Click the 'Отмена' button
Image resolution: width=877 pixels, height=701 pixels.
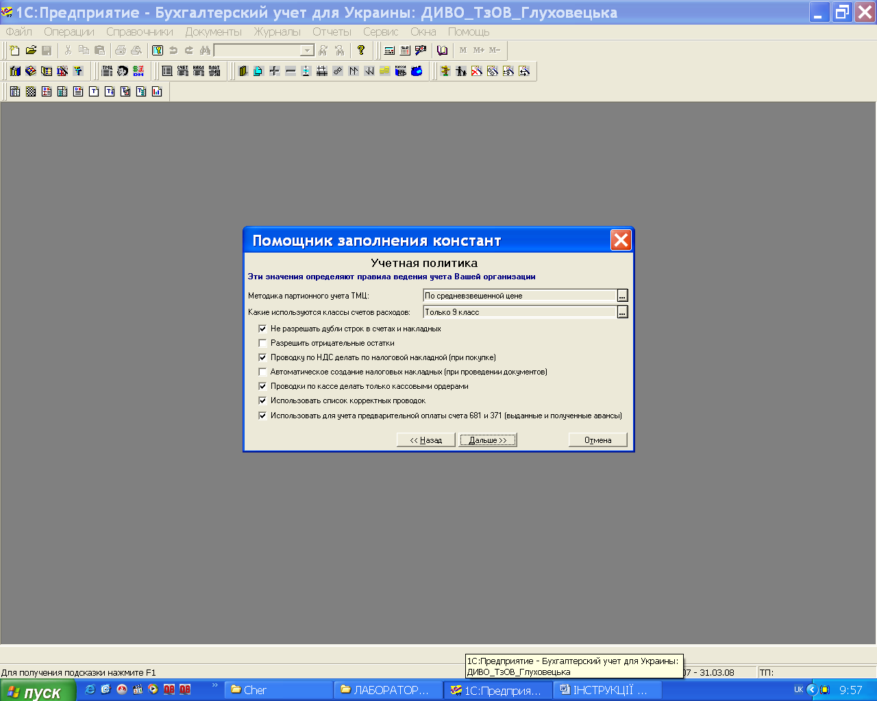point(598,440)
